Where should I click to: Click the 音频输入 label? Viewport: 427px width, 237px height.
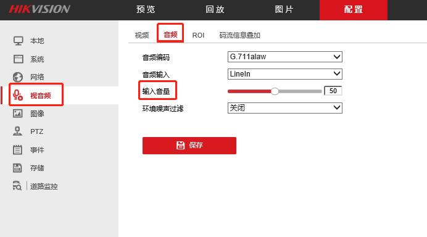coord(156,75)
